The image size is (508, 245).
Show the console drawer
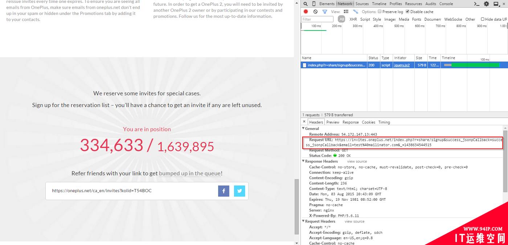(x=477, y=4)
